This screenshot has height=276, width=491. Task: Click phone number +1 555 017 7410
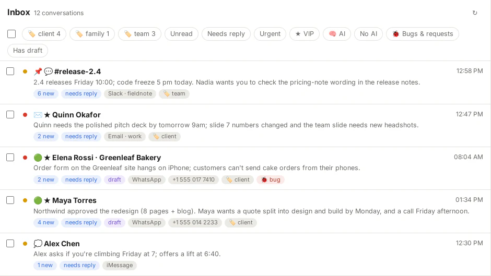(x=193, y=179)
